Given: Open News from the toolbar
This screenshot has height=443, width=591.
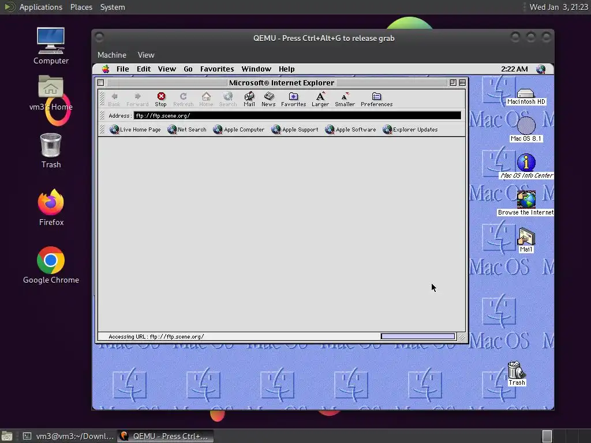Looking at the screenshot, I should click(268, 99).
